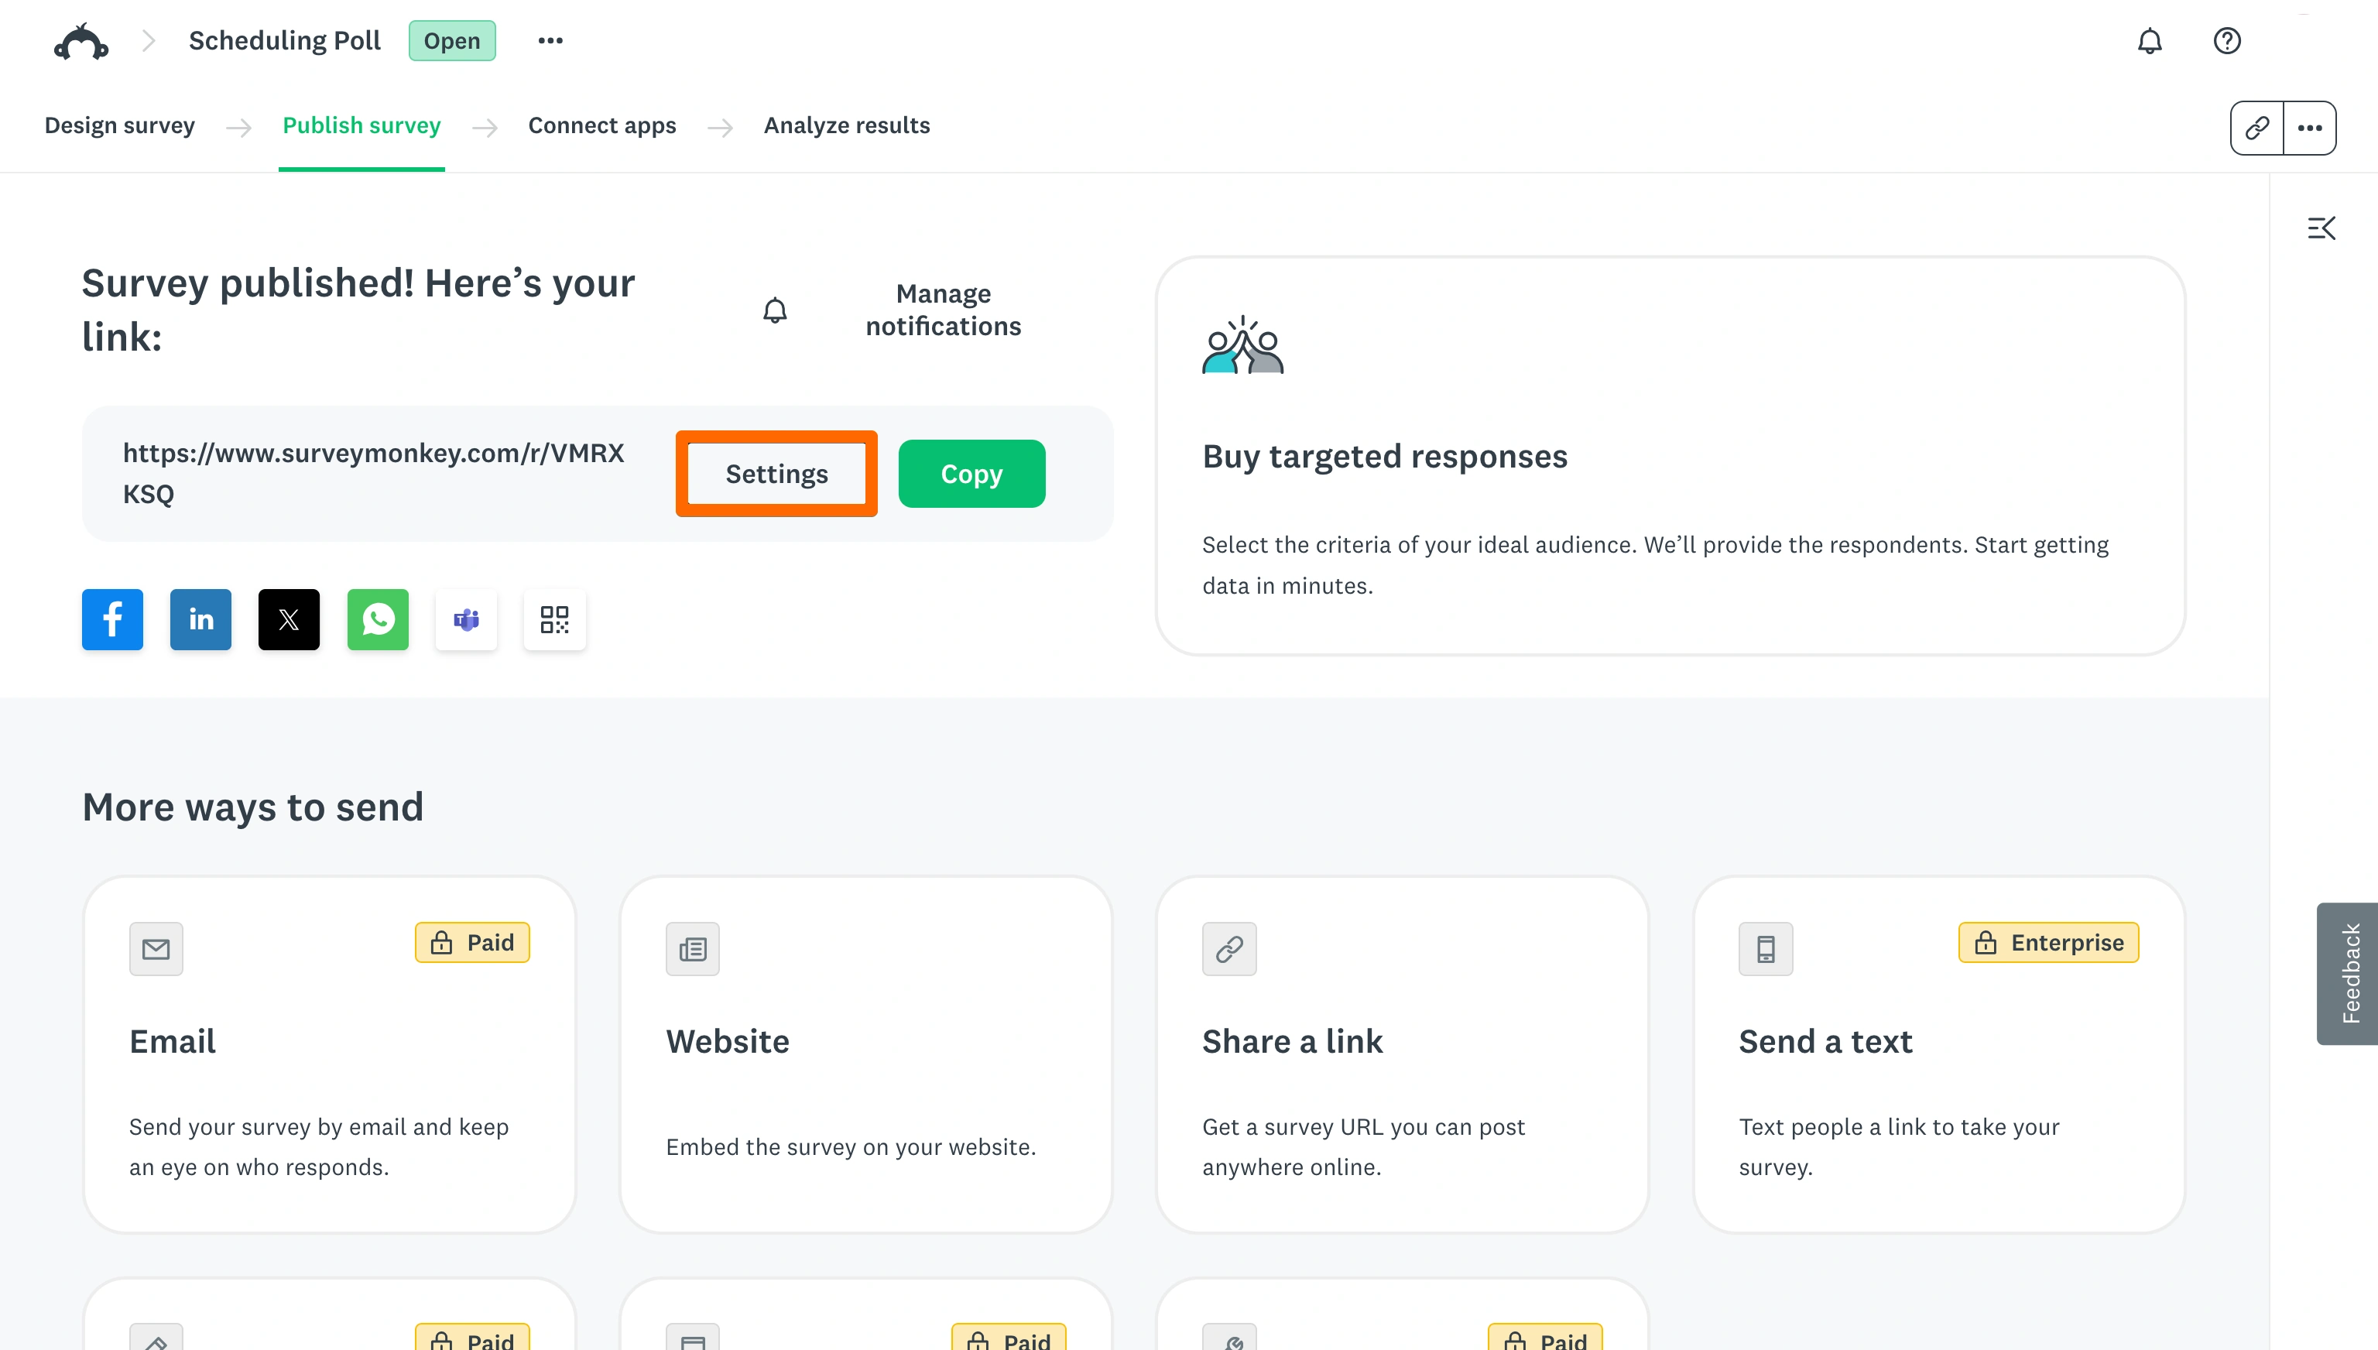Screen dimensions: 2378x1350
Task: Open the three-dot menu beside the link icon
Action: coord(2309,127)
